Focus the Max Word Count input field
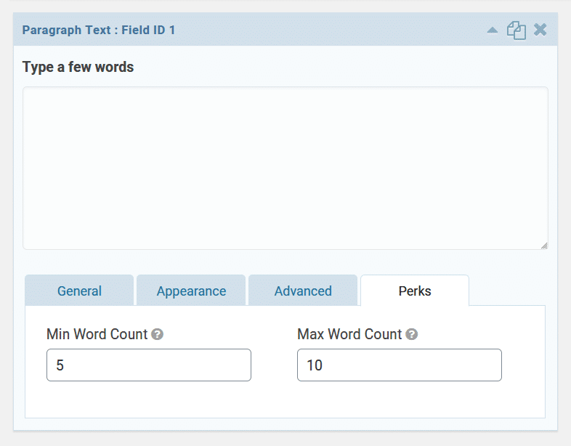Image resolution: width=571 pixels, height=446 pixels. [x=400, y=365]
